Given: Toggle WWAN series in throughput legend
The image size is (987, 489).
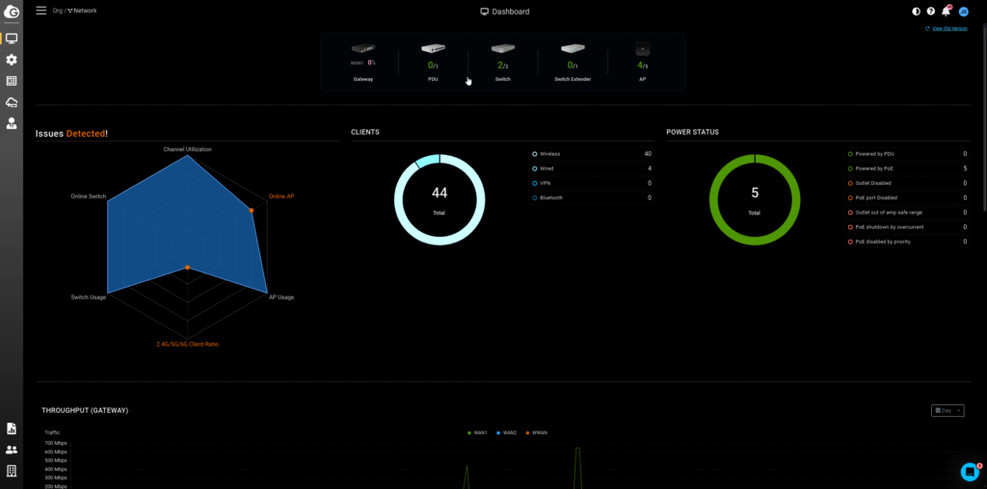Looking at the screenshot, I should pos(538,433).
